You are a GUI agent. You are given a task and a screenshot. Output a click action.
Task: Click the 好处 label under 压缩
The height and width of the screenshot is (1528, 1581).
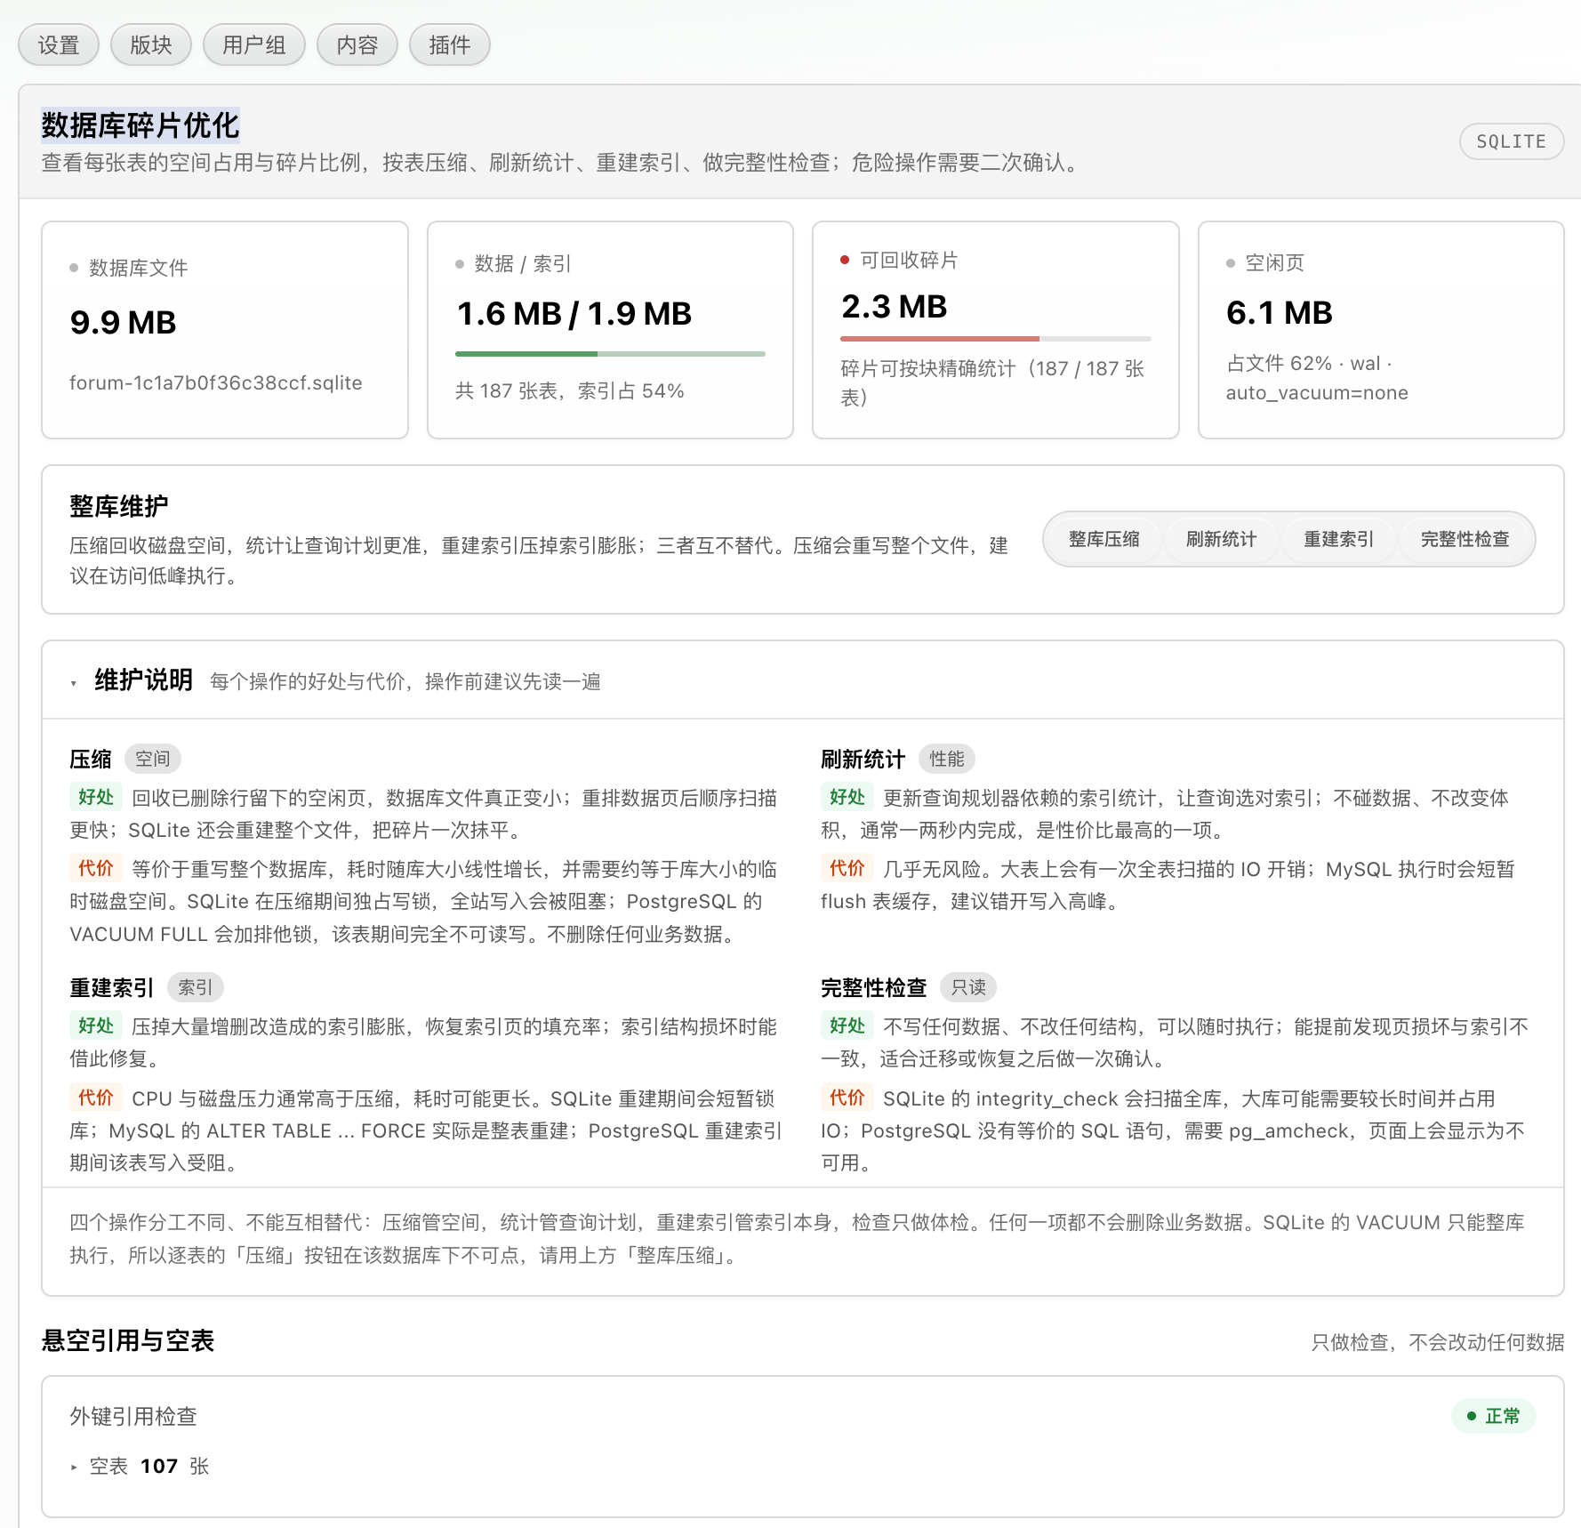click(96, 797)
